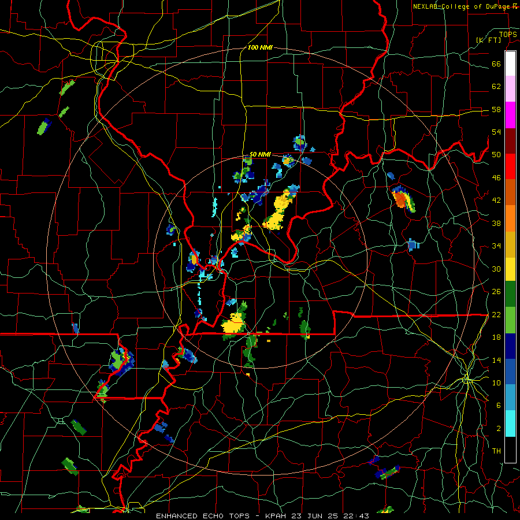520x520 pixels.
Task: Click the '46' scale label
Action: (496, 177)
